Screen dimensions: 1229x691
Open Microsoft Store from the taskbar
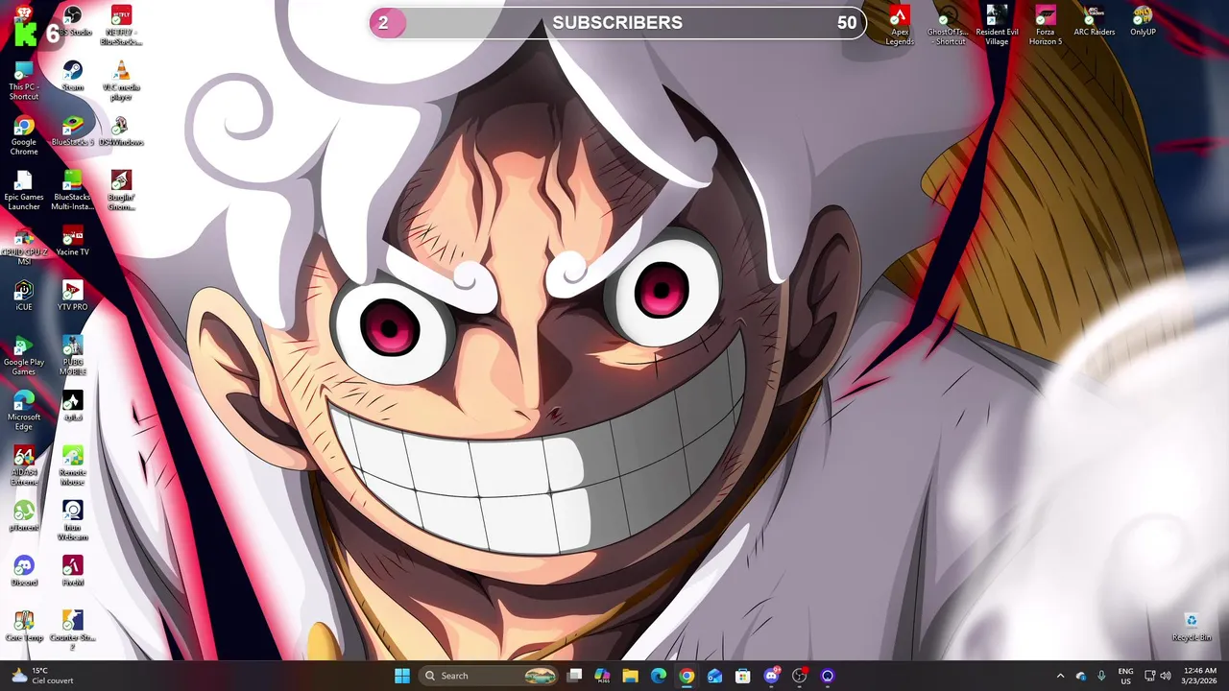[742, 676]
